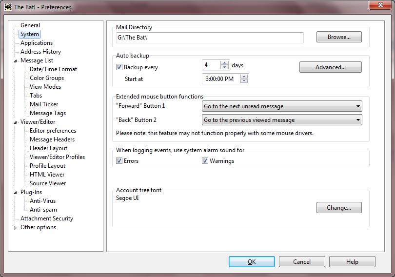Screen dimensions: 395x277
Task: Open the Applications preferences page
Action: [37, 43]
